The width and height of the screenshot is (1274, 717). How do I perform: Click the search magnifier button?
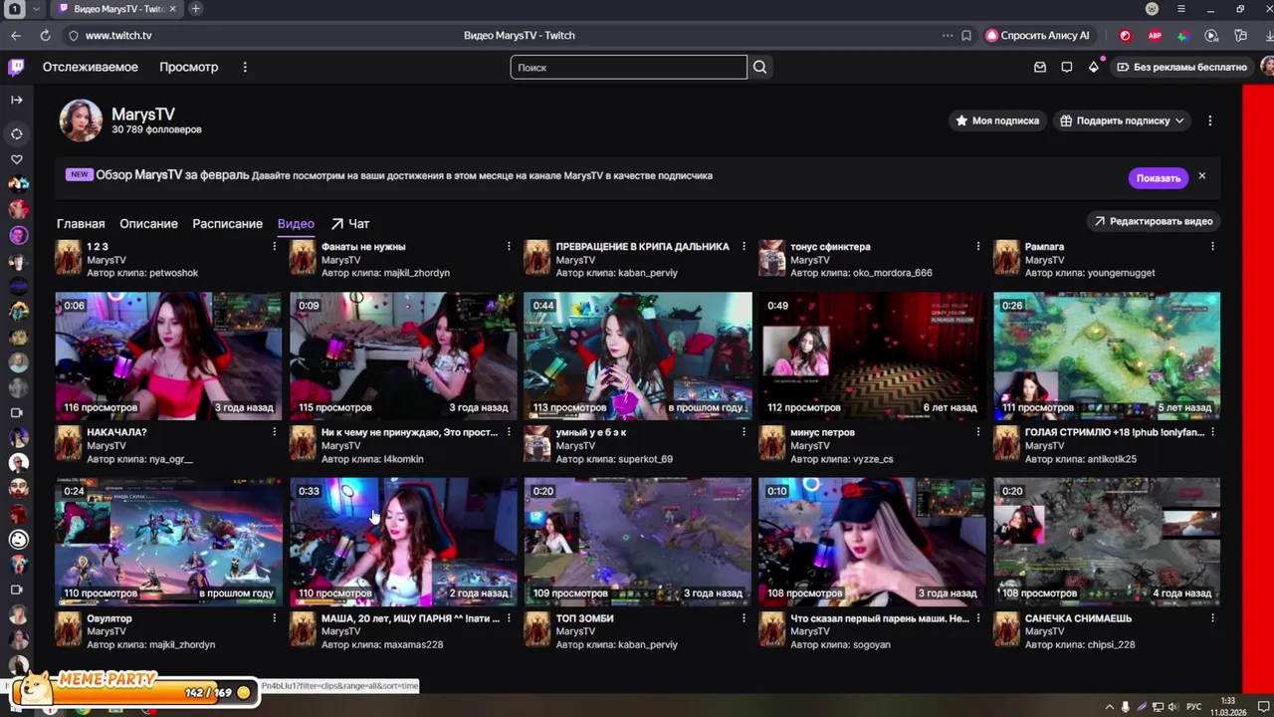[759, 67]
